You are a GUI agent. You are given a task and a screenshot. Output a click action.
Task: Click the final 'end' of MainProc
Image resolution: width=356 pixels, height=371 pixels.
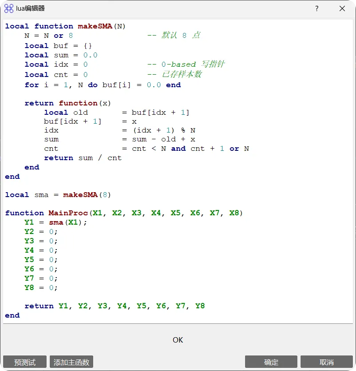(x=12, y=315)
